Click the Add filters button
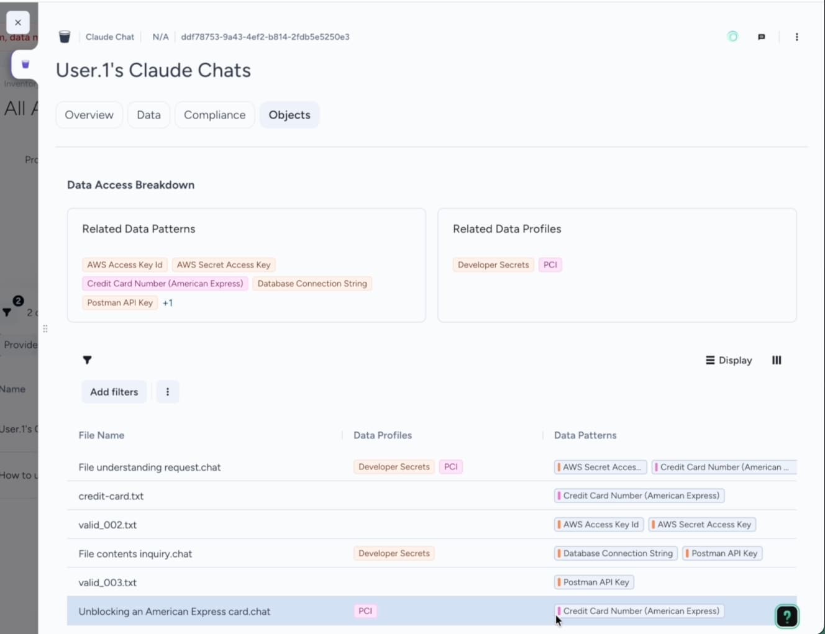 pyautogui.click(x=114, y=392)
